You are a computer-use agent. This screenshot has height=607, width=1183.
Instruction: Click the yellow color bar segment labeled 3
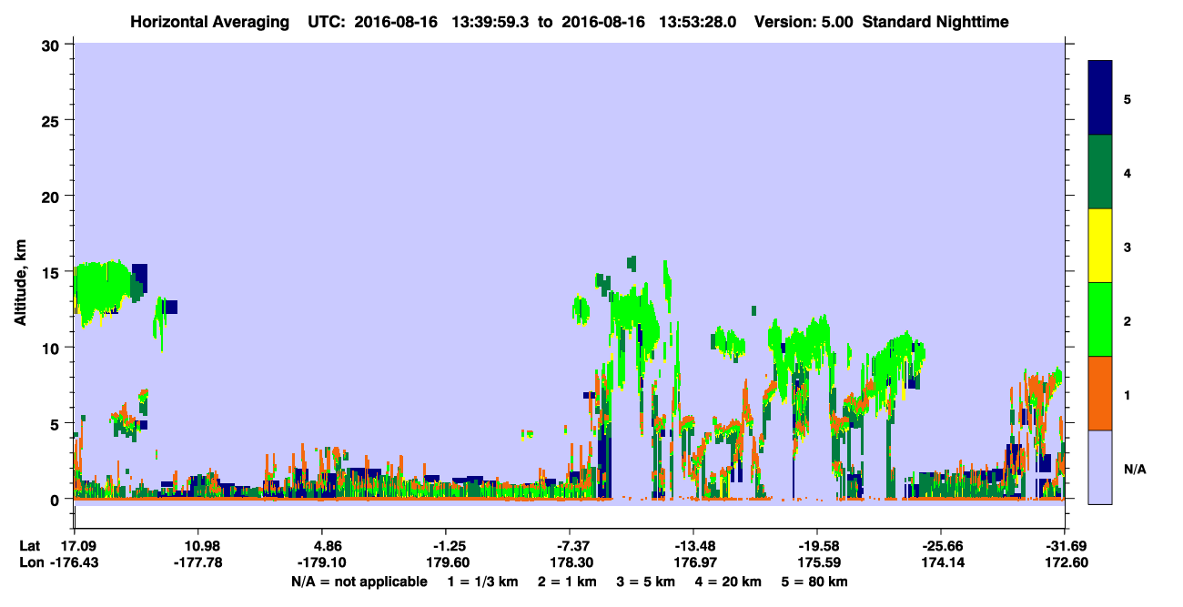pyautogui.click(x=1100, y=246)
